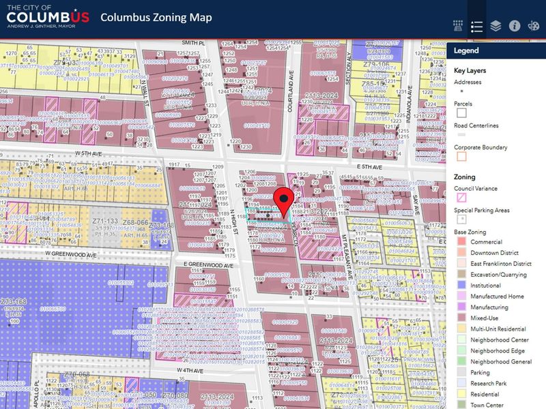Select the Neighborhood Edge color swatch

(462, 350)
